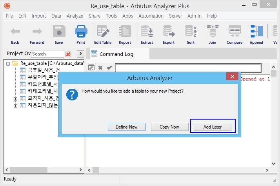Expand the 퇴직자_사용 table node
Screen dimensions: 280x186
click(x=16, y=99)
